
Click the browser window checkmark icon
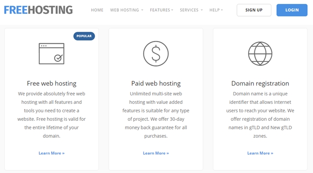(51, 54)
